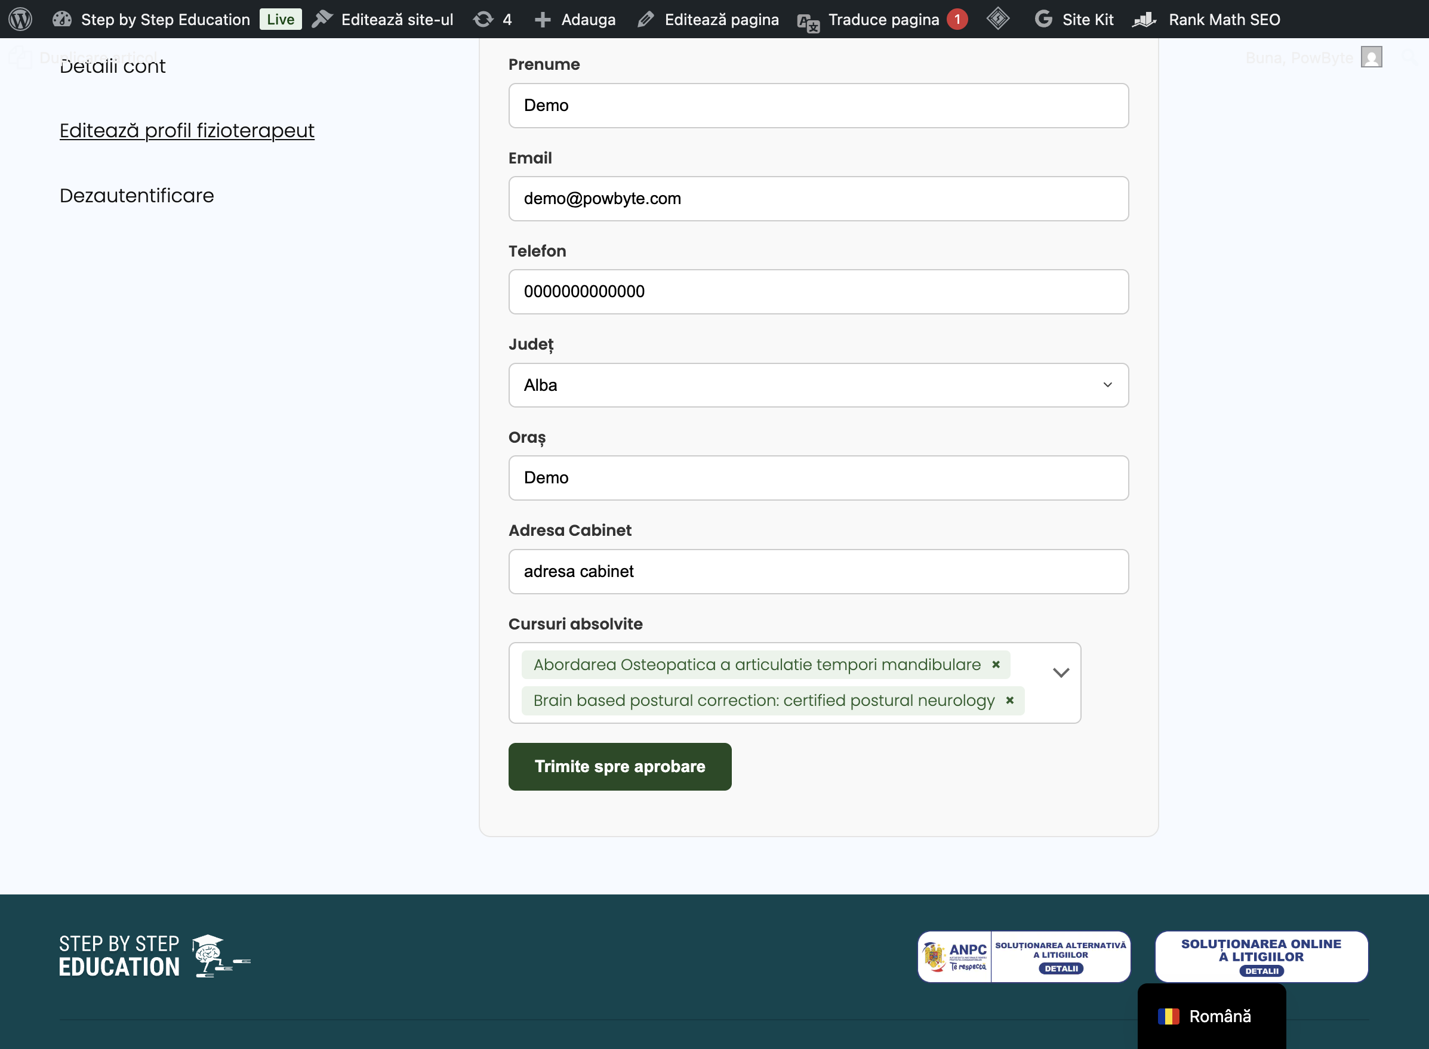
Task: Focus the Email input field
Action: (x=818, y=199)
